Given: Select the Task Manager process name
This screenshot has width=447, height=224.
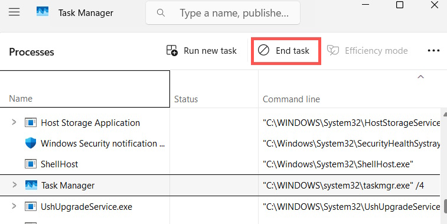Looking at the screenshot, I should pyautogui.click(x=68, y=186).
